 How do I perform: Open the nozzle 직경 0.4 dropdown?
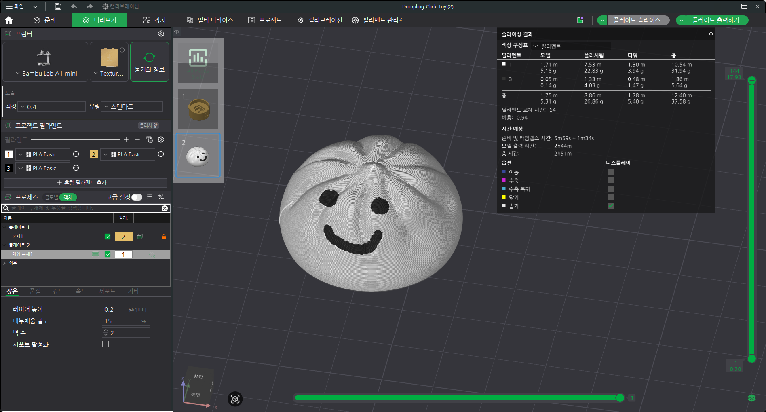(x=52, y=107)
